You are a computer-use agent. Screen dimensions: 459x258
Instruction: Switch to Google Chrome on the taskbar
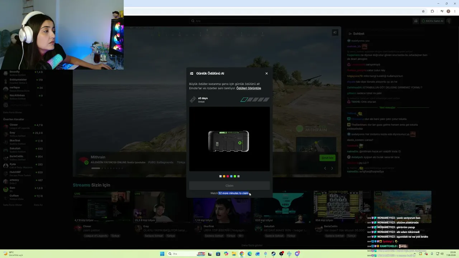coord(242,254)
